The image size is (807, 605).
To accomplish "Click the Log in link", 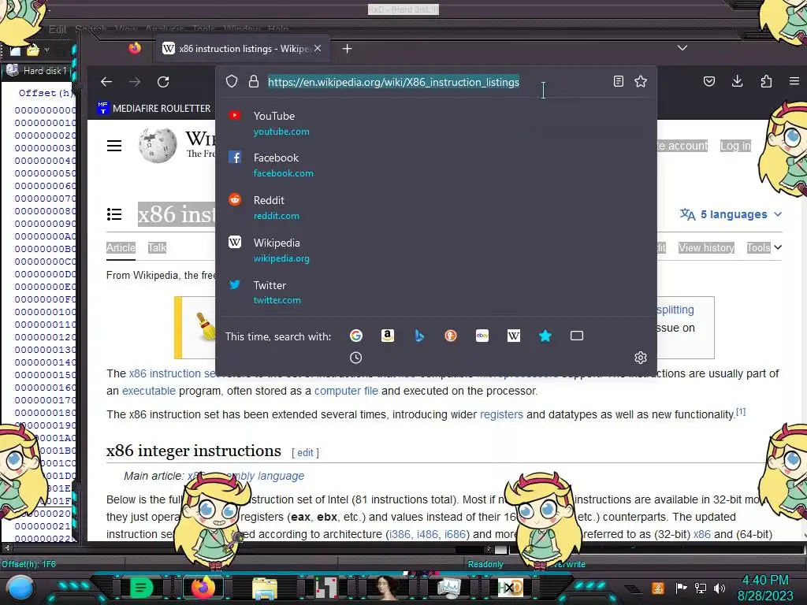I will pos(735,146).
